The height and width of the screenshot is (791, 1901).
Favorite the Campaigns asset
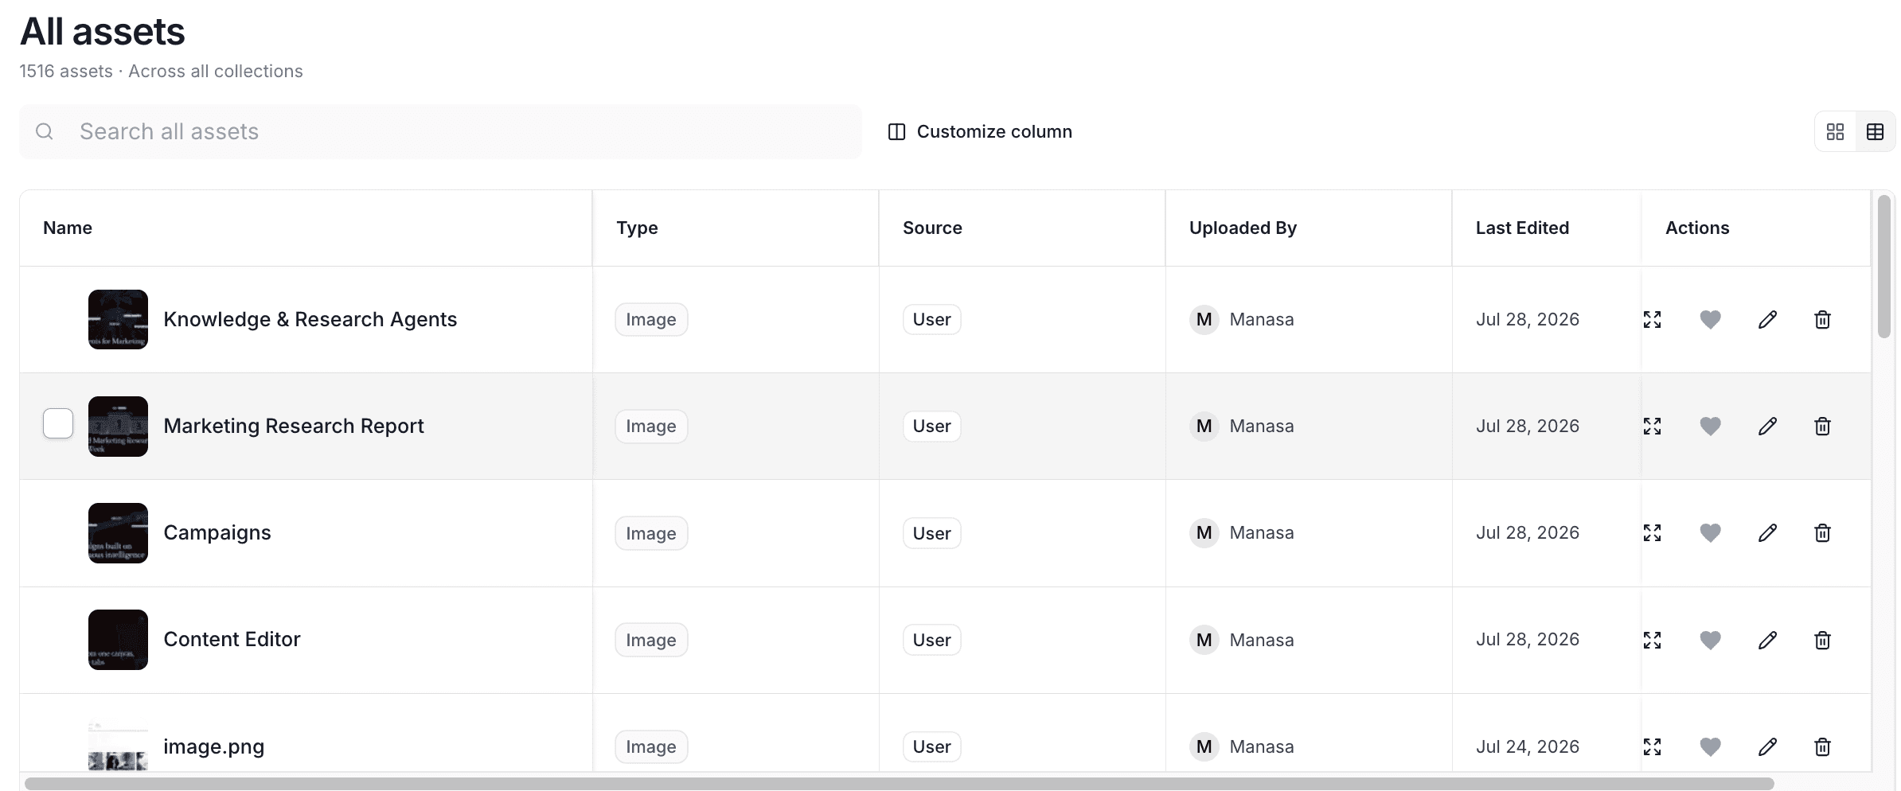point(1710,532)
